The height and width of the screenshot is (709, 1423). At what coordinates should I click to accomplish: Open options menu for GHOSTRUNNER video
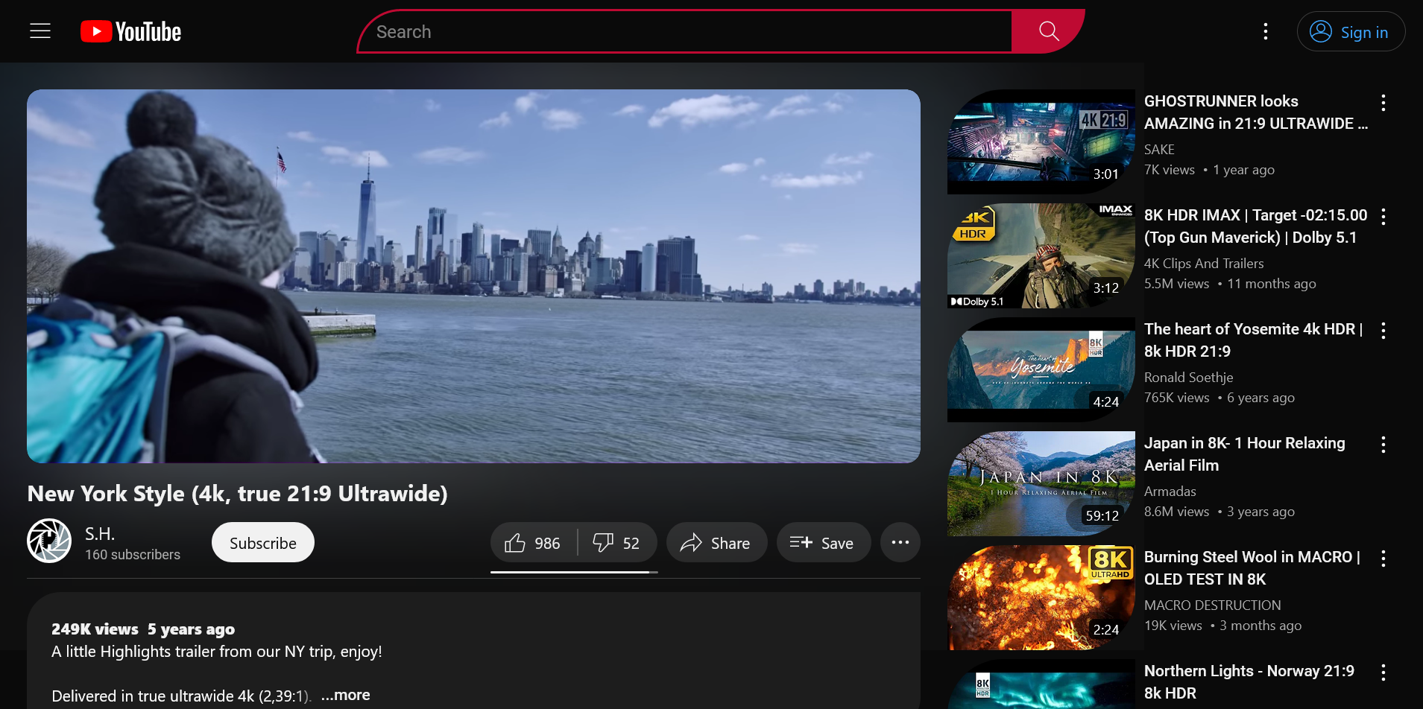[x=1383, y=103]
